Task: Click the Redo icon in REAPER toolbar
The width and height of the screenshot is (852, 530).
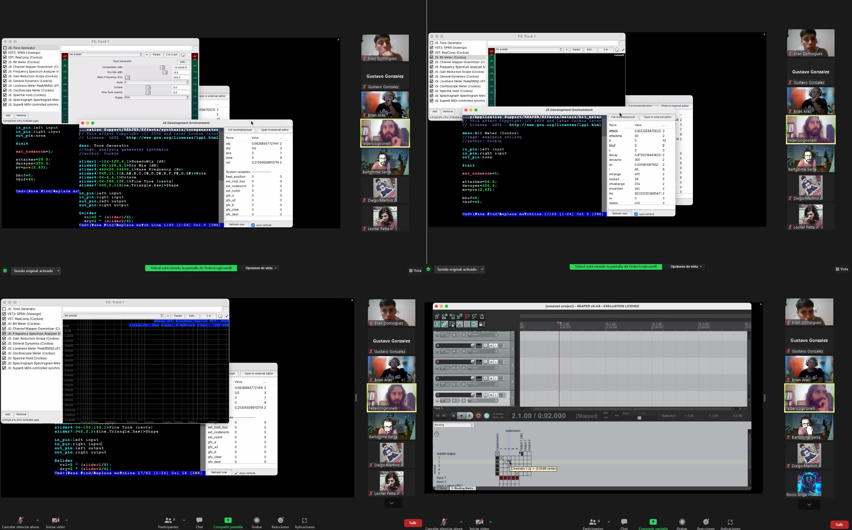Action: pyautogui.click(x=474, y=316)
